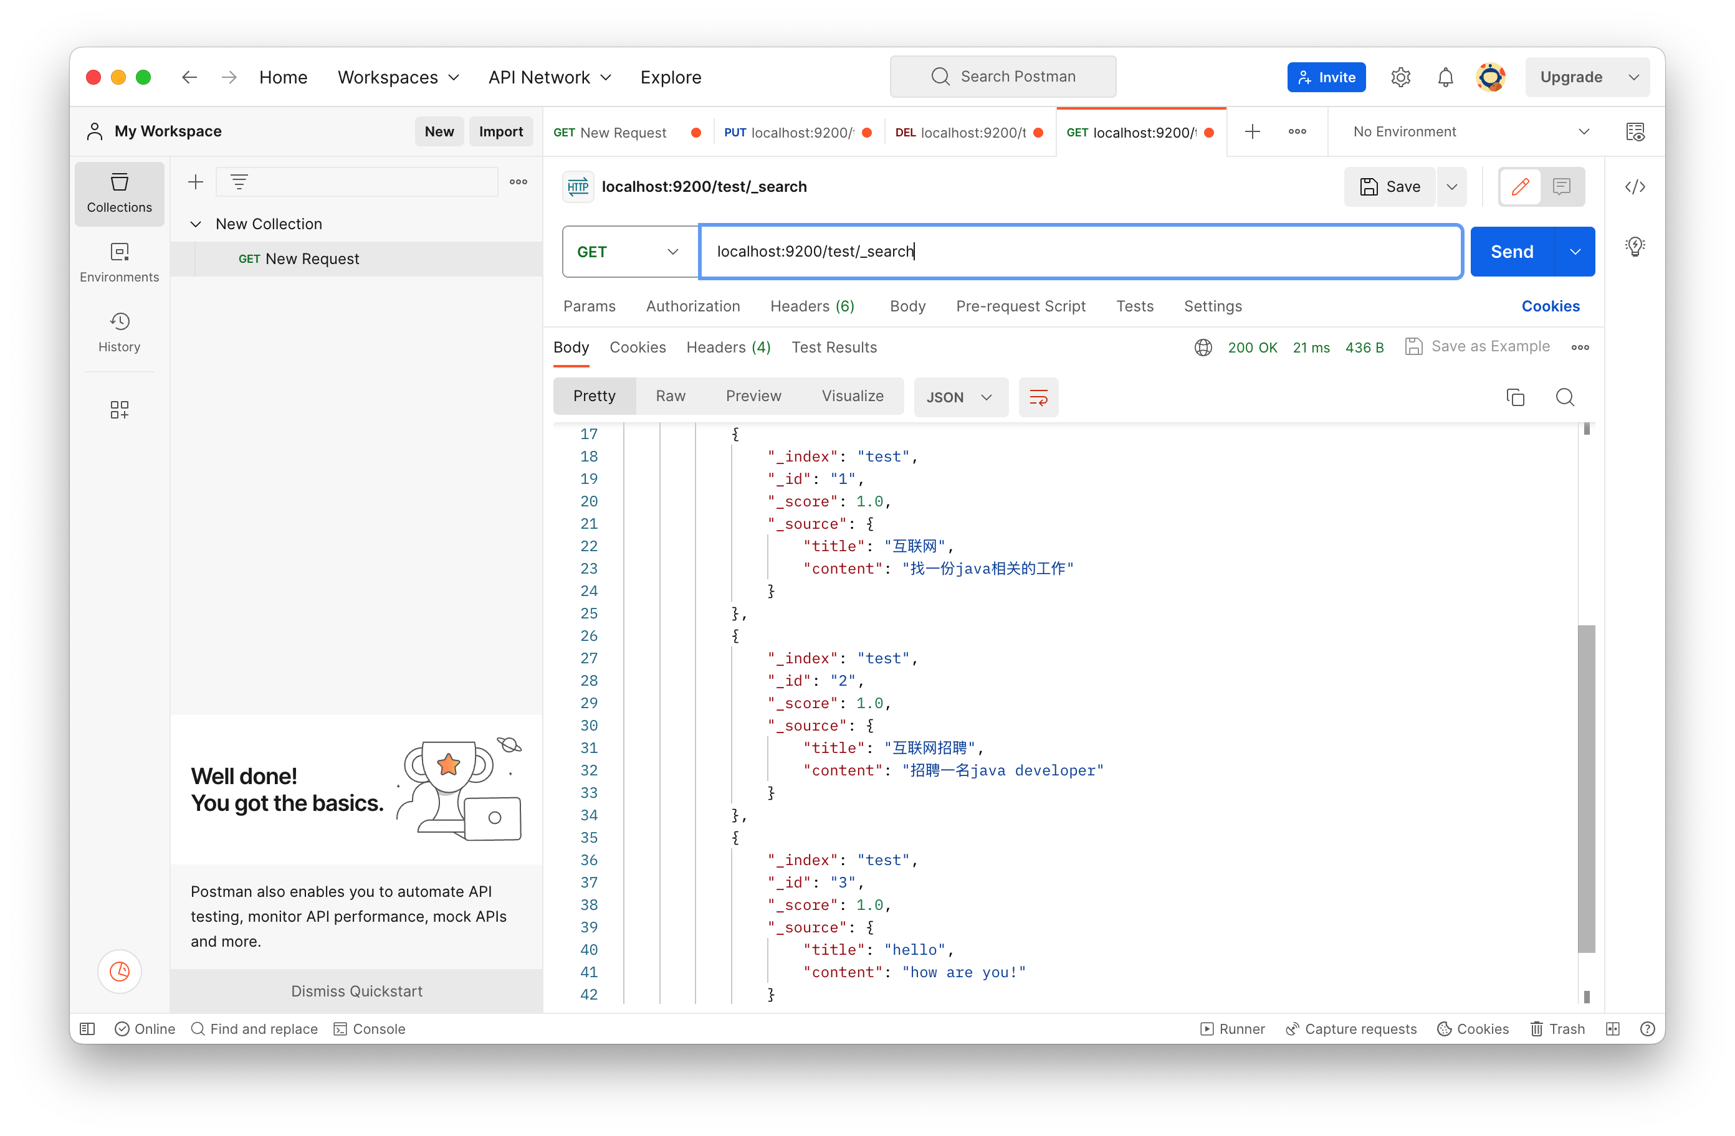Click the URL input field
Image resolution: width=1735 pixels, height=1136 pixels.
coord(1079,251)
